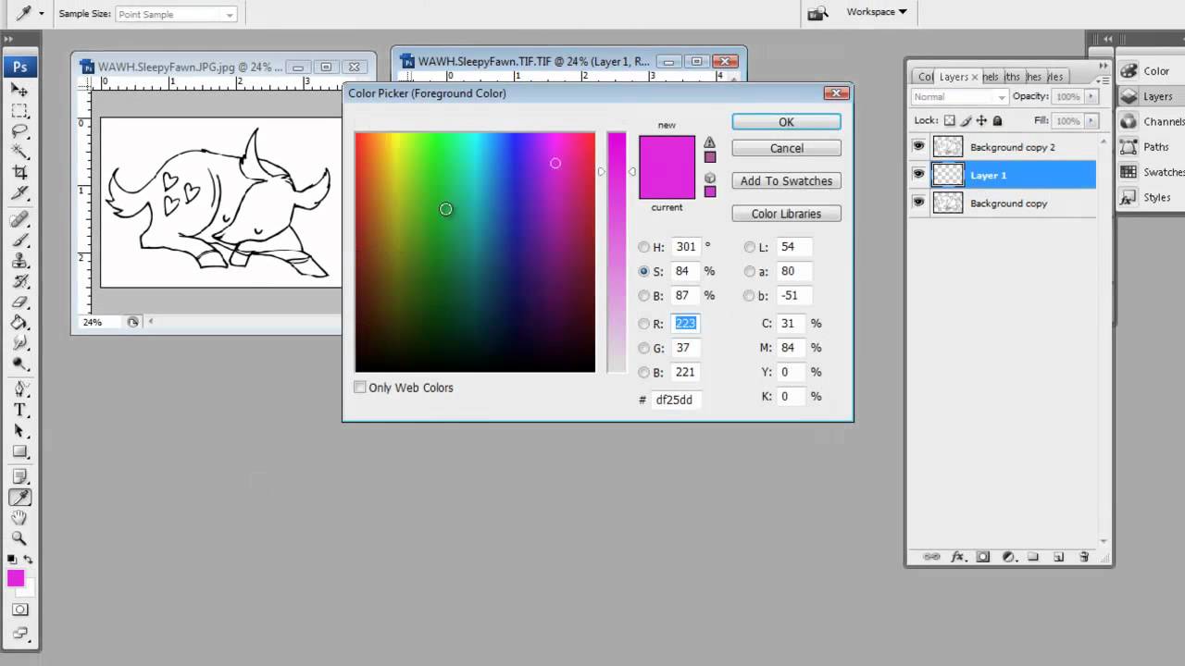This screenshot has width=1185, height=666.
Task: Select the Clone Stamp tool
Action: 19,260
